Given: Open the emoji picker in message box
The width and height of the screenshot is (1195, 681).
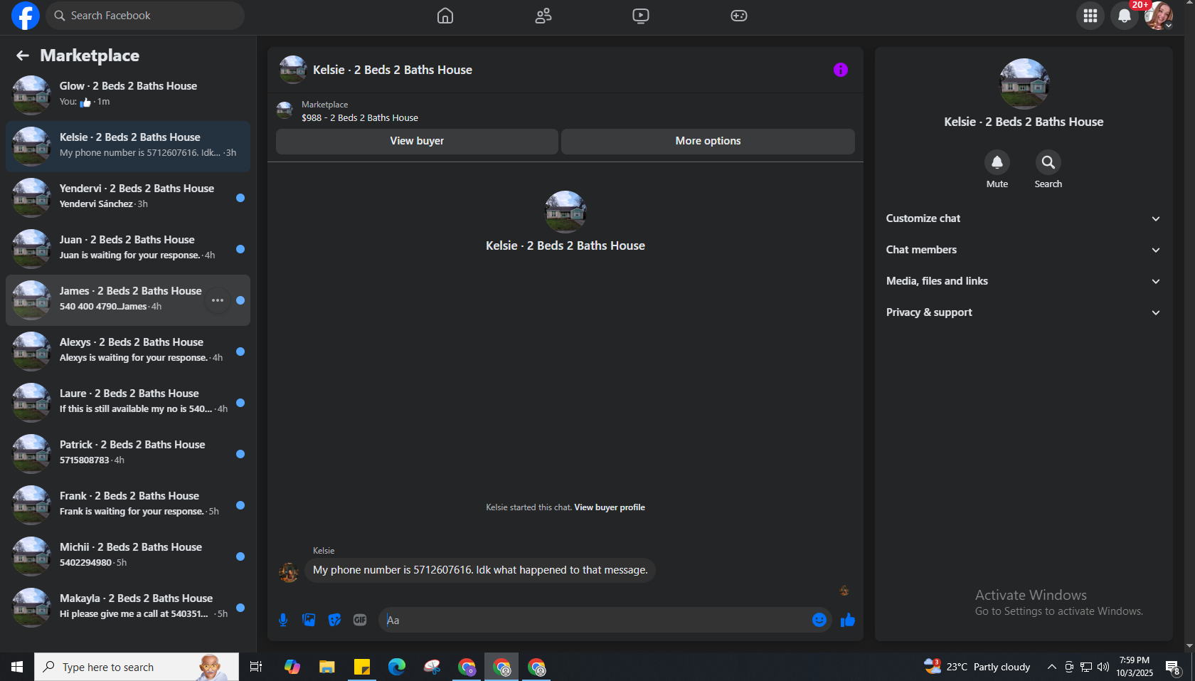Looking at the screenshot, I should tap(819, 620).
